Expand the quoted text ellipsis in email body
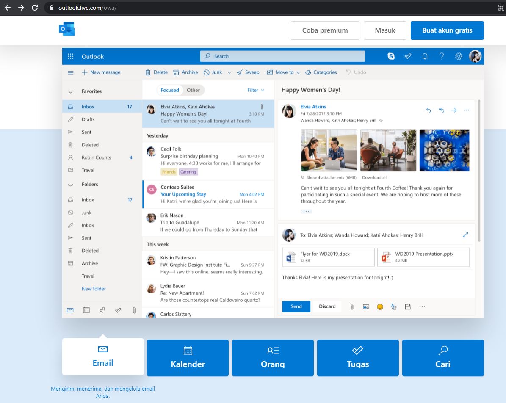This screenshot has height=403, width=506. pyautogui.click(x=306, y=212)
